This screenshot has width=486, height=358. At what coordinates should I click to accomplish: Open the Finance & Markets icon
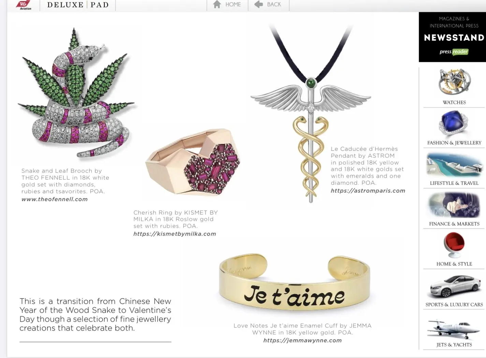(454, 205)
